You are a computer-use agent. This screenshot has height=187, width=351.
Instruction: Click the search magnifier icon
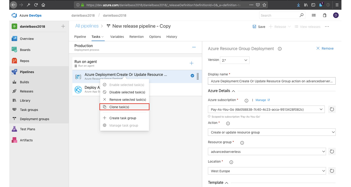coord(301,15)
